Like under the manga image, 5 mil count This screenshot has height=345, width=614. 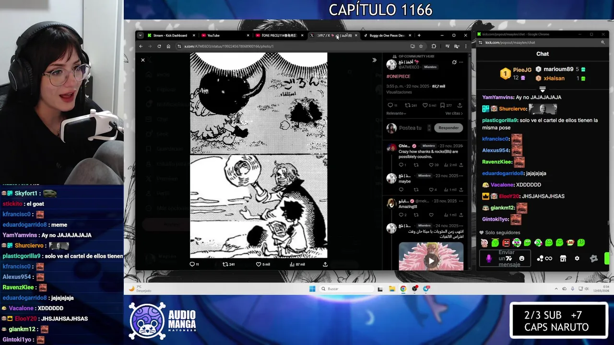coord(263,264)
